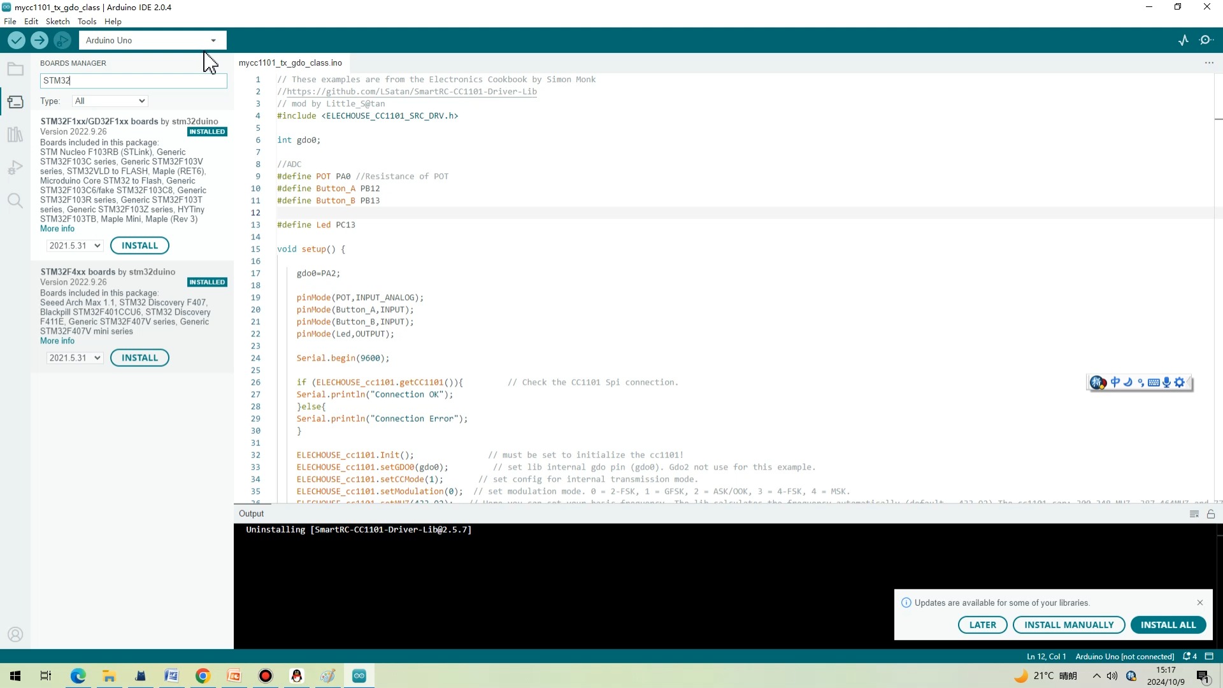Open the Type filter dropdown showing All

click(x=109, y=101)
